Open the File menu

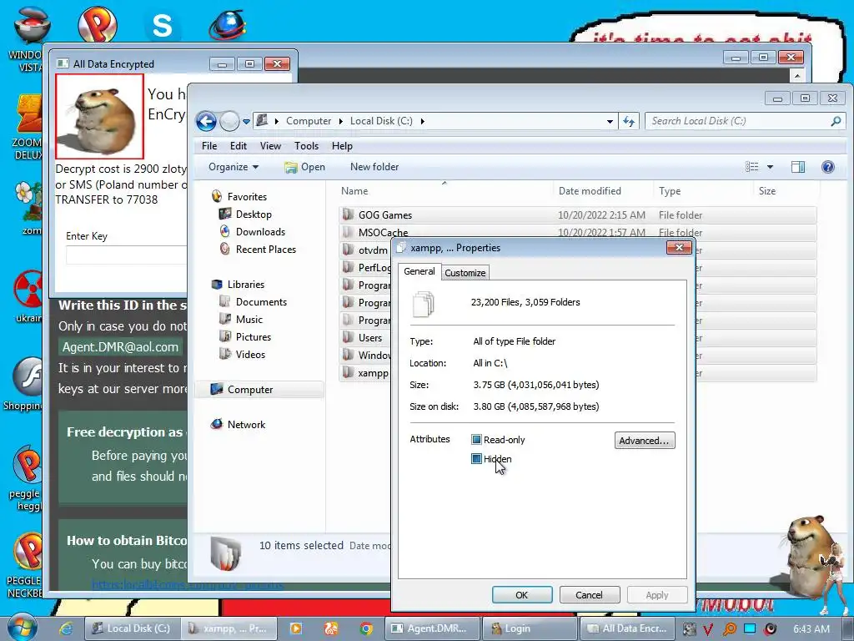point(209,145)
